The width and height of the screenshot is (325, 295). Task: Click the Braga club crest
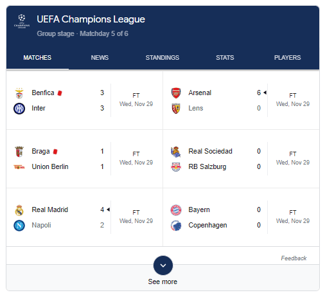click(19, 152)
